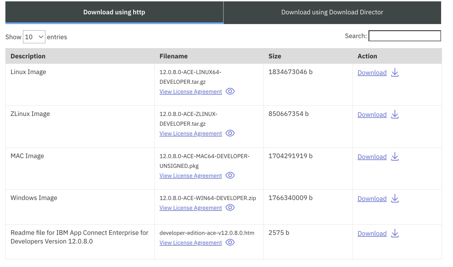Screen dimensions: 453x267
Task: Select the Readme file for IBM App Connect description
Action: click(x=79, y=237)
